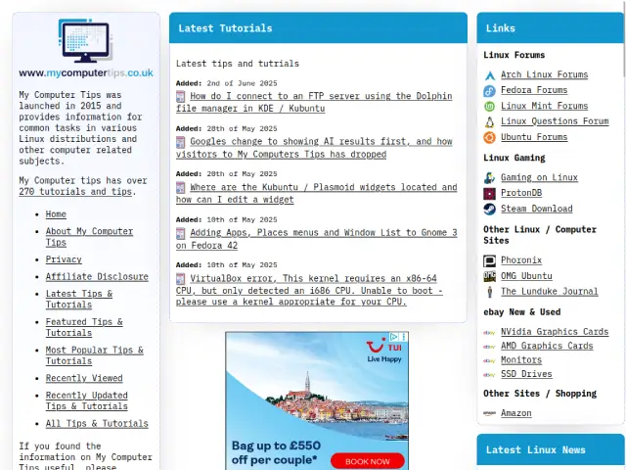Screen dimensions: 626x470
Task: Click BOOK NOW on the TUI advert
Action: 368,461
